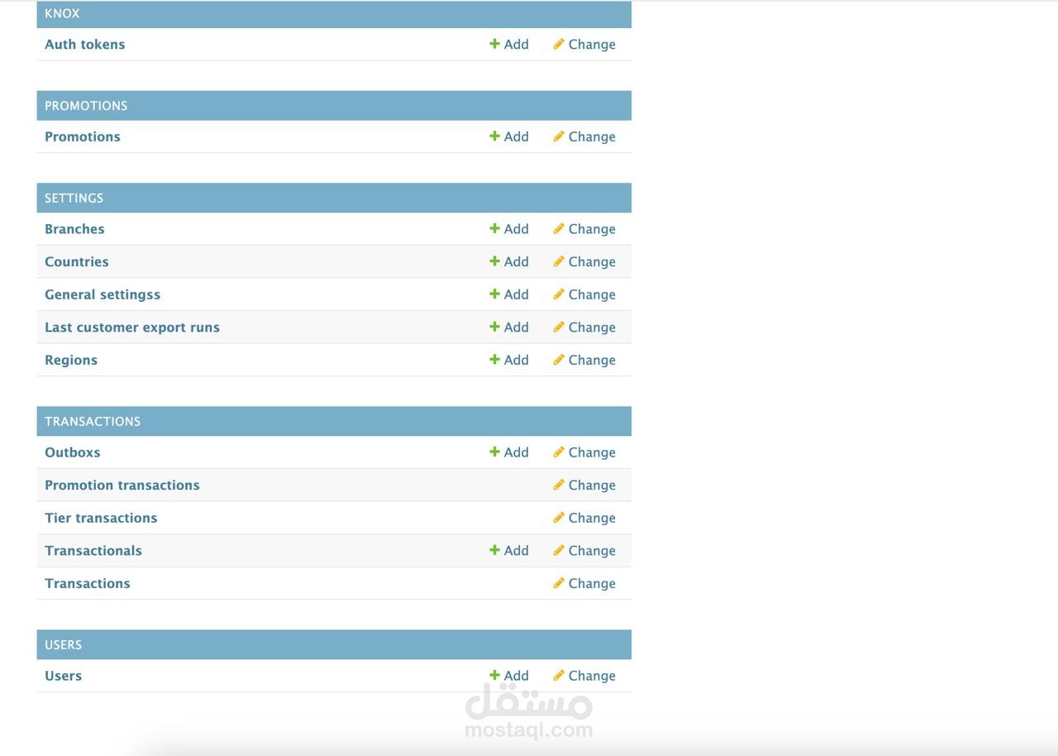Change Countries entries
Image resolution: width=1058 pixels, height=756 pixels.
click(x=584, y=262)
